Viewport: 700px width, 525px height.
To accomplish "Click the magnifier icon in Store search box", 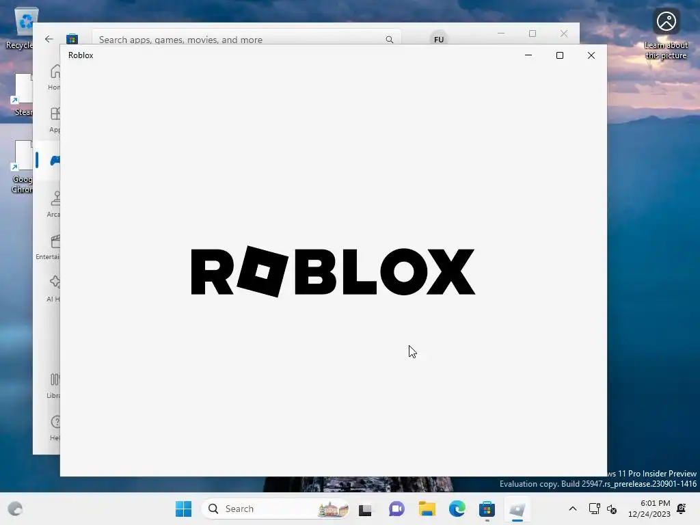I will tap(389, 39).
